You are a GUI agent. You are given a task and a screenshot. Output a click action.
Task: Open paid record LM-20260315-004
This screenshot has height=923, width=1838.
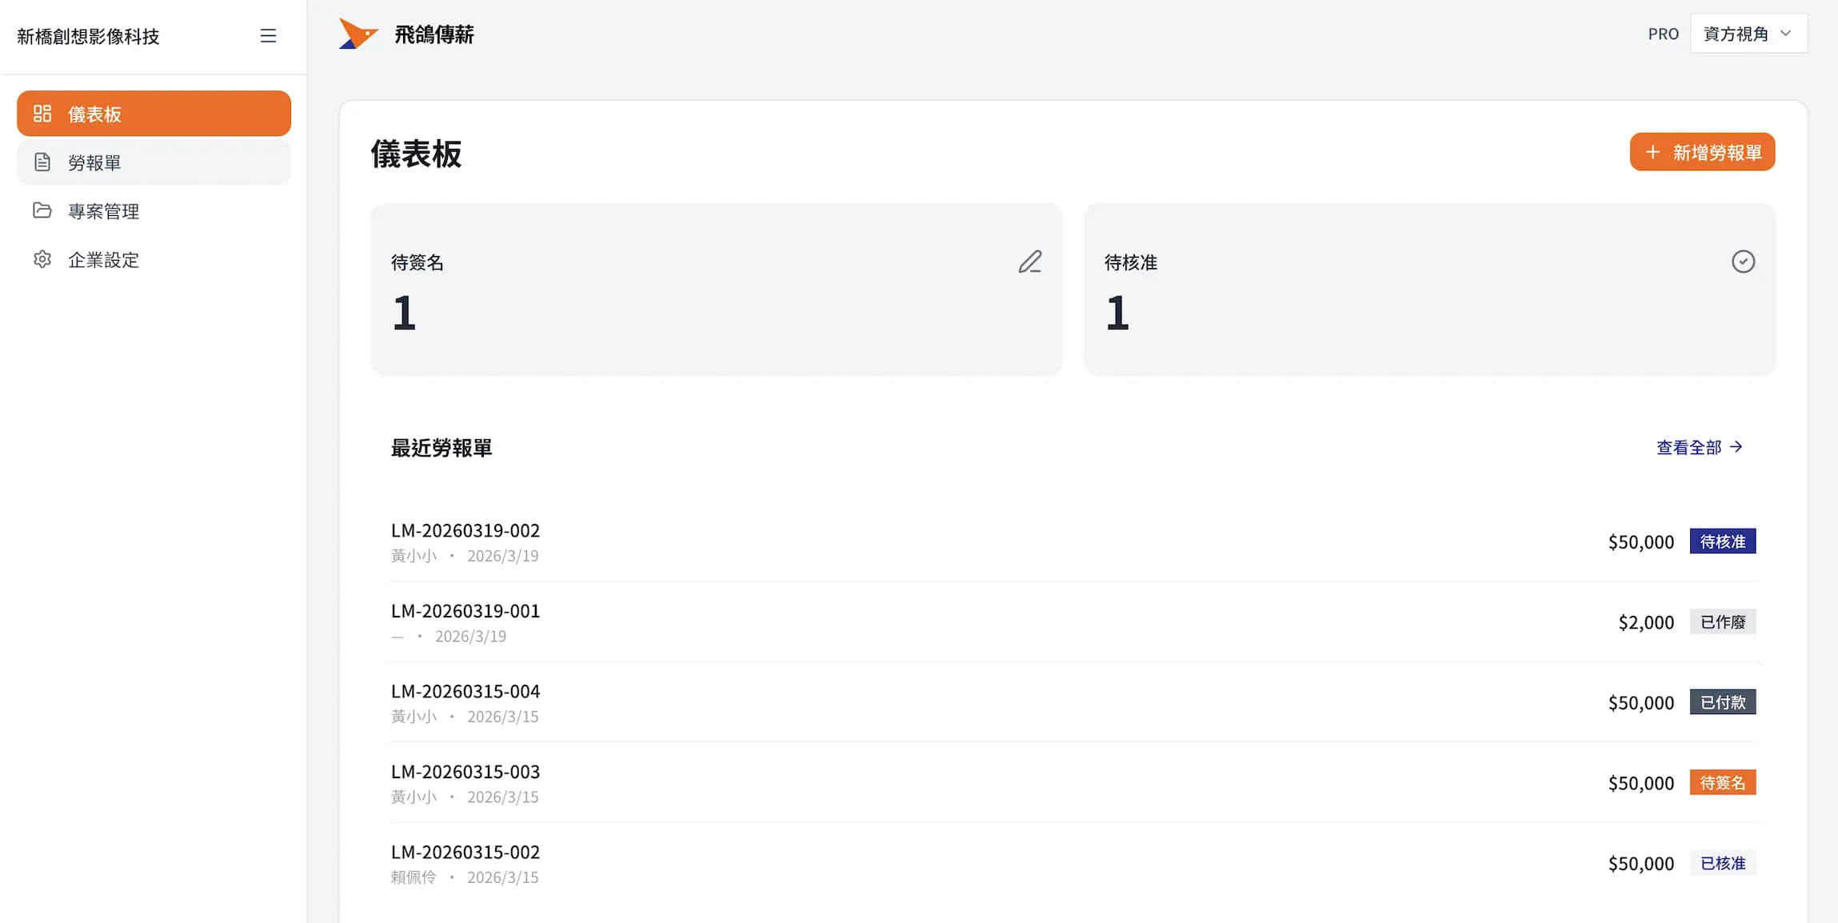point(465,691)
